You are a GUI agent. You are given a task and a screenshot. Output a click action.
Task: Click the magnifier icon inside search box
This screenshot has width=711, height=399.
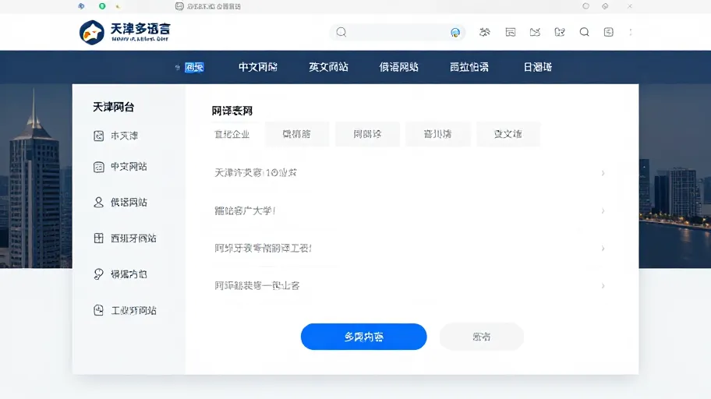tap(341, 32)
